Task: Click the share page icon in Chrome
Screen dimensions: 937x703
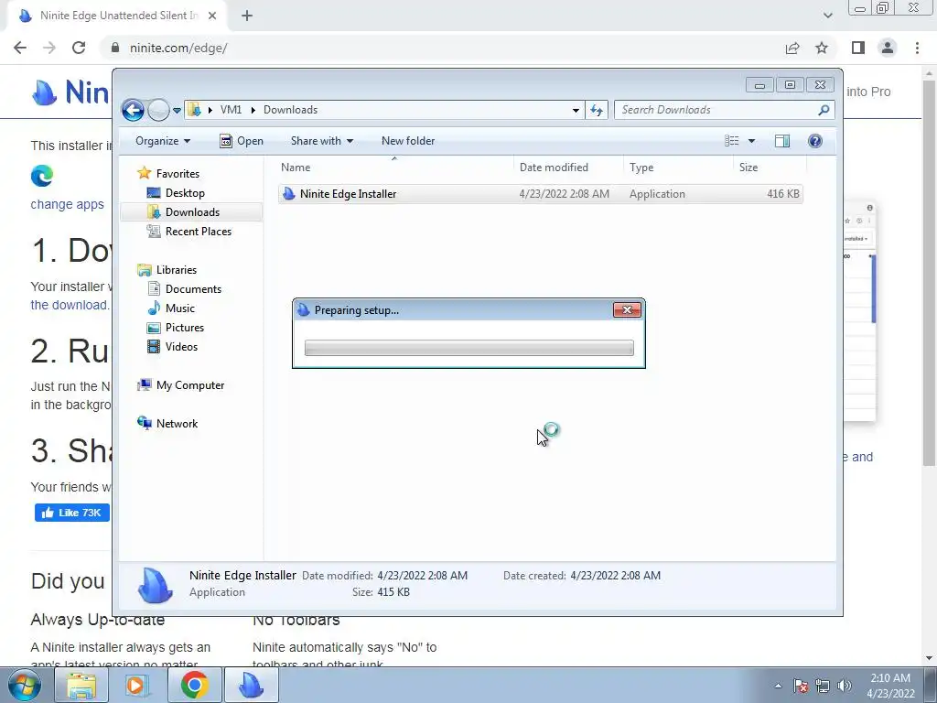Action: (792, 48)
